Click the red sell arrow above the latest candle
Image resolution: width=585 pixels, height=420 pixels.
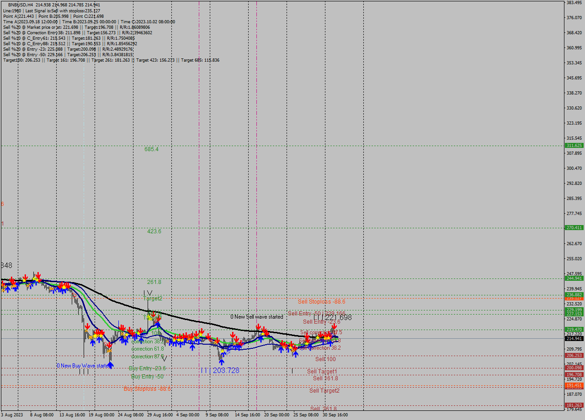pyautogui.click(x=334, y=326)
